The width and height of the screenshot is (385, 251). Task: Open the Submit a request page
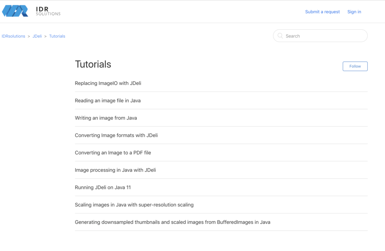click(x=322, y=12)
